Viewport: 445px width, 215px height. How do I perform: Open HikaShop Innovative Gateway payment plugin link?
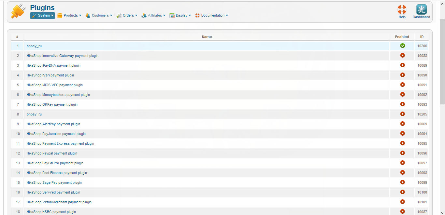coord(63,56)
